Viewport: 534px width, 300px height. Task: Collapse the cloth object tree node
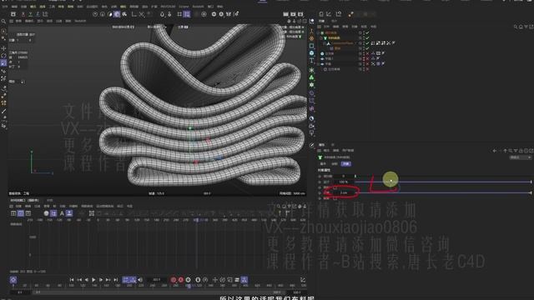click(x=321, y=38)
